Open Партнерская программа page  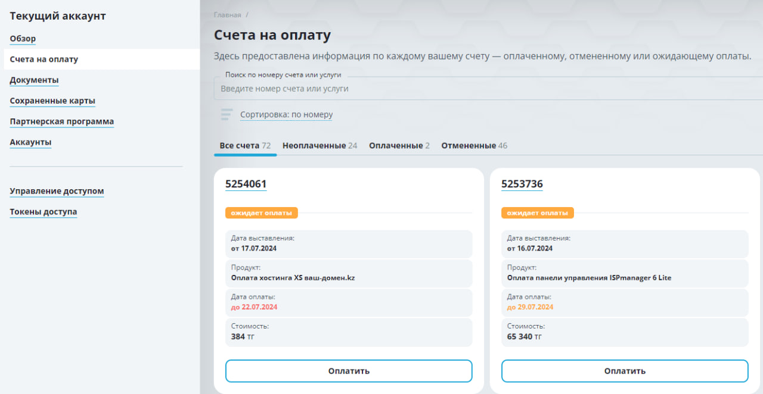(x=61, y=121)
